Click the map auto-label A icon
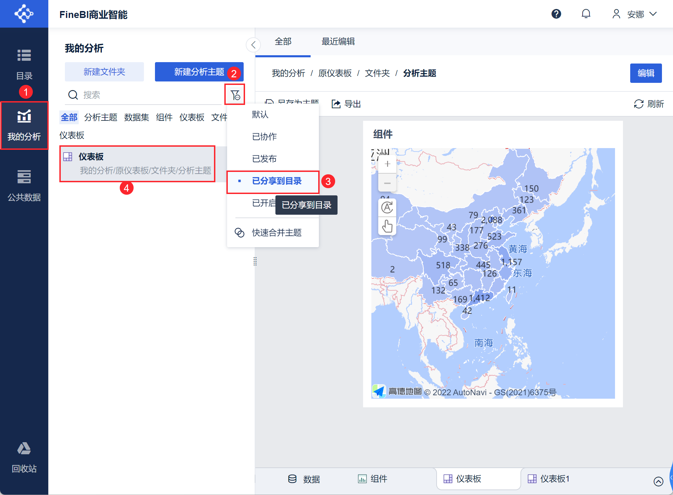 (x=387, y=207)
